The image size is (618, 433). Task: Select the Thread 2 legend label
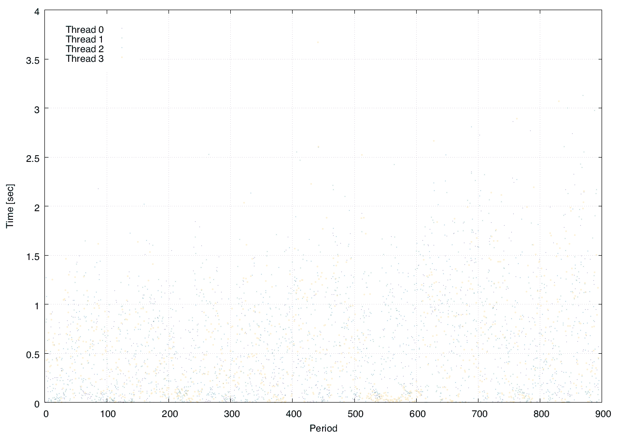pyautogui.click(x=84, y=49)
